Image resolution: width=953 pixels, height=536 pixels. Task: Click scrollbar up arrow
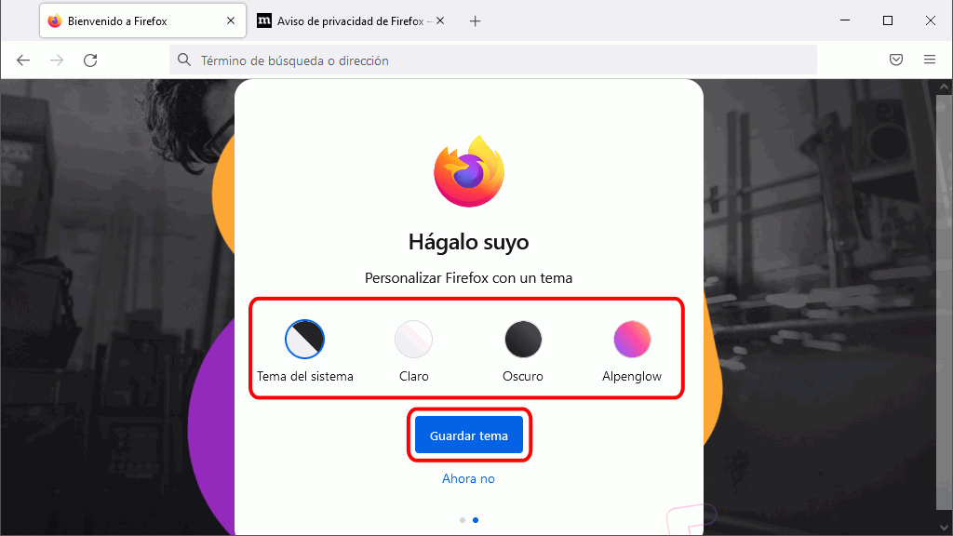[x=944, y=87]
